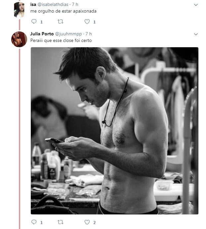Expand the options chevron on Julia Porto's tweet
This screenshot has height=229, width=206.
coord(195,34)
